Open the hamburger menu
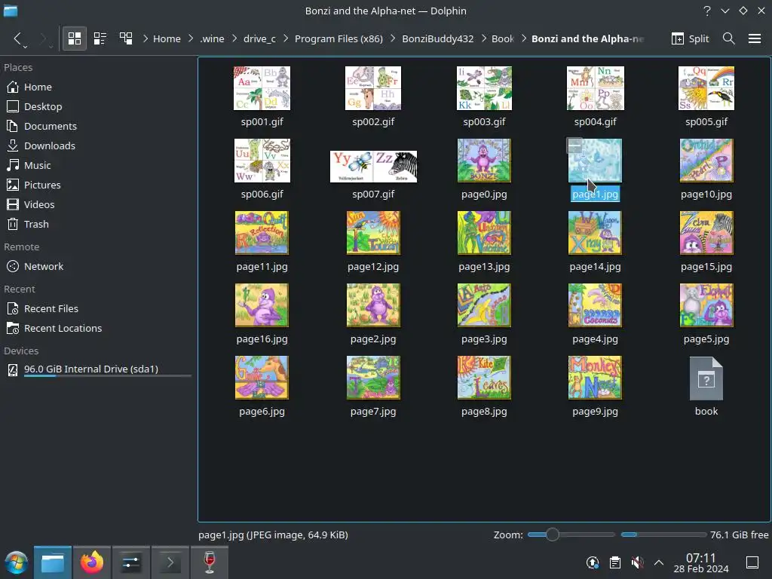 755,38
